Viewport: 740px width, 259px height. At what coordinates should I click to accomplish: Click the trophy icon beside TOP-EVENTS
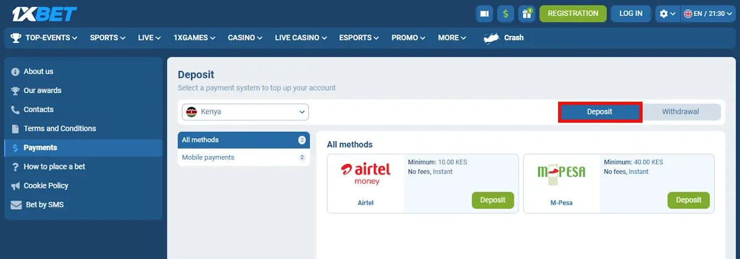(16, 38)
